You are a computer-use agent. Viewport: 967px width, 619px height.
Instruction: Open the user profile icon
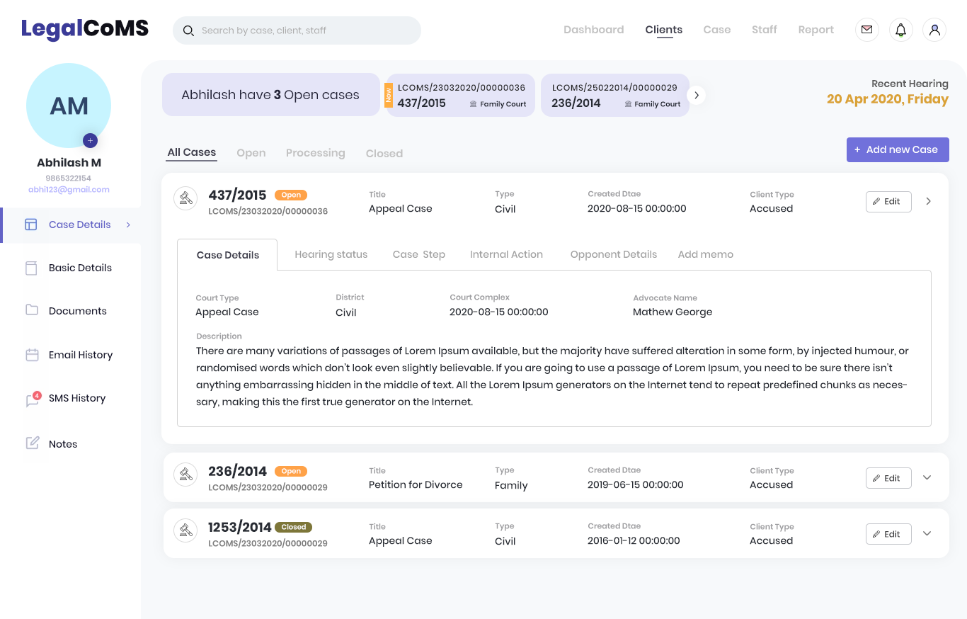[934, 30]
